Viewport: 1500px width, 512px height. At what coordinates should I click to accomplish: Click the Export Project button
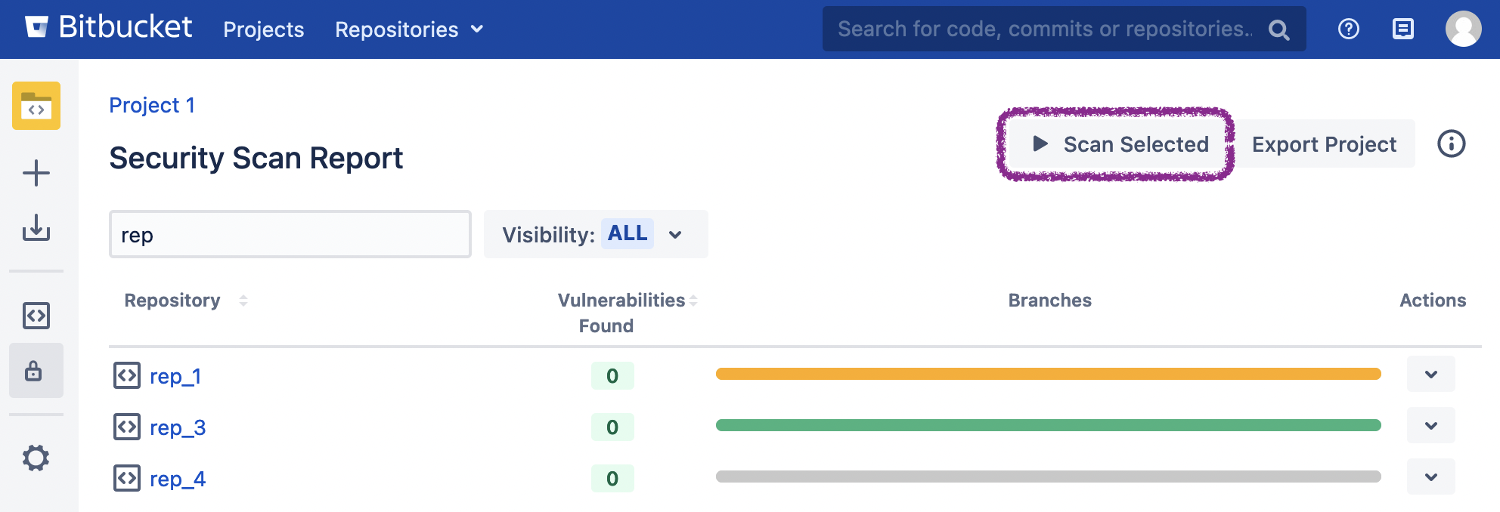click(1324, 144)
